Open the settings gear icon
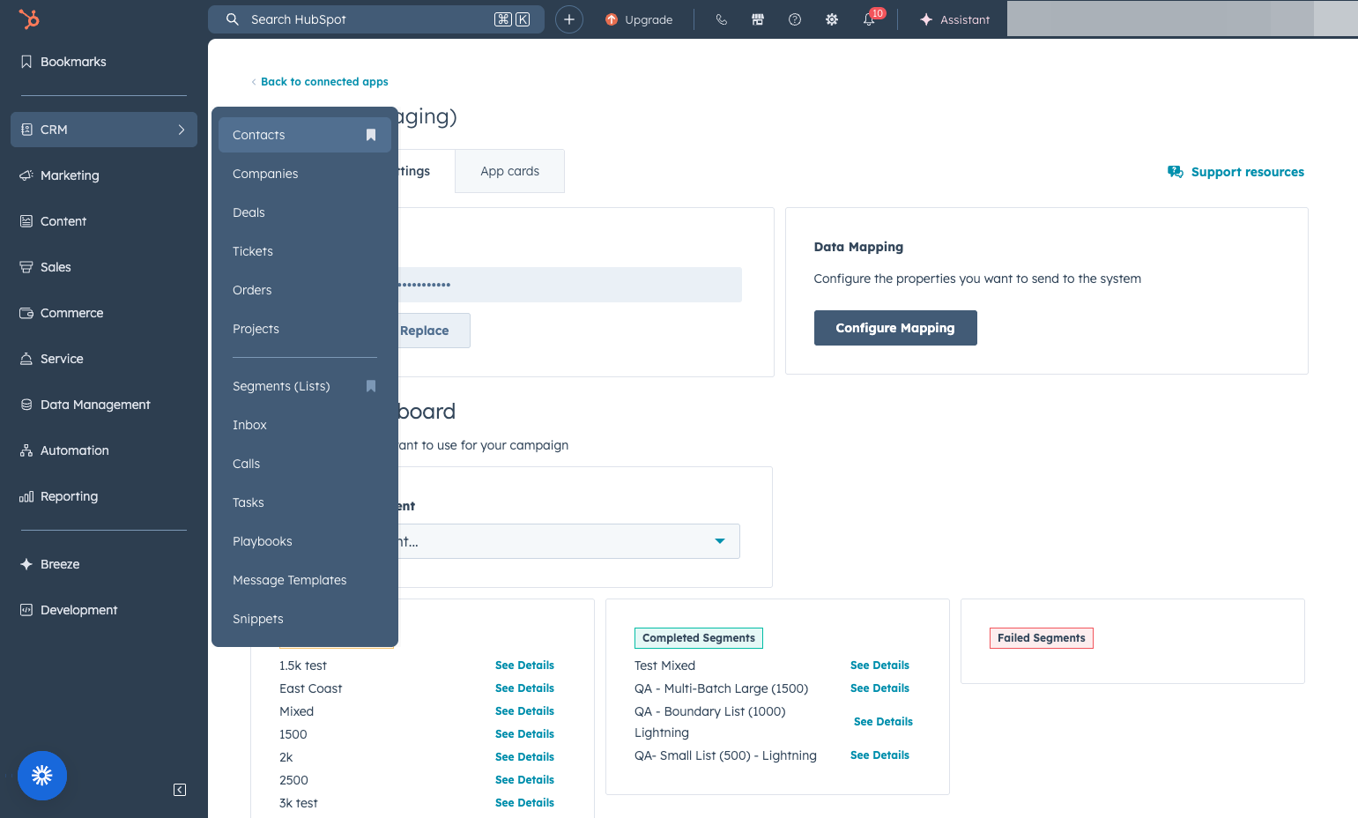This screenshot has height=818, width=1358. [x=832, y=19]
